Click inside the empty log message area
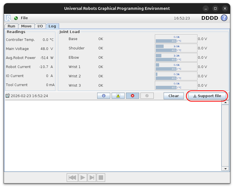 pyautogui.click(x=113, y=136)
